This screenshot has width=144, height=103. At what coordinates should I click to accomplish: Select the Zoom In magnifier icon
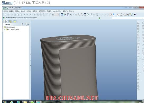(79, 14)
